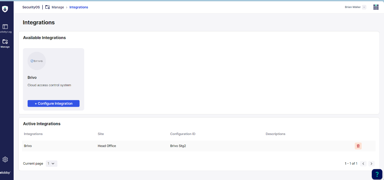The height and width of the screenshot is (180, 384).
Task: Click the Configuration ID column header
Action: (183, 134)
